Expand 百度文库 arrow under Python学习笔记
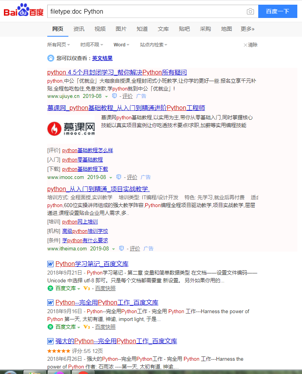Viewport: 302px width, 374px height. coord(79,289)
